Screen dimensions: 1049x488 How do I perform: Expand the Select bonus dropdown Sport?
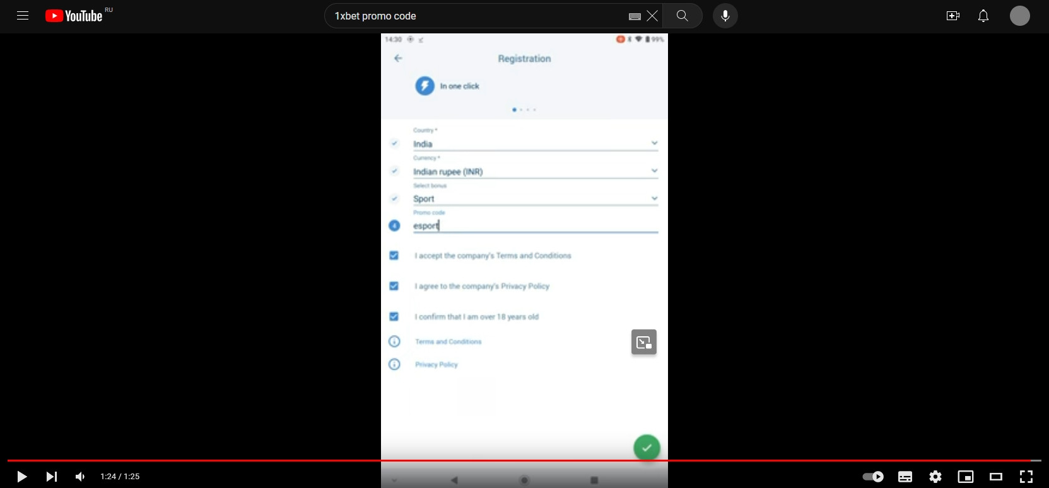[536, 198]
